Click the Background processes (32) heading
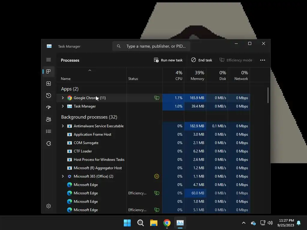 (89, 117)
